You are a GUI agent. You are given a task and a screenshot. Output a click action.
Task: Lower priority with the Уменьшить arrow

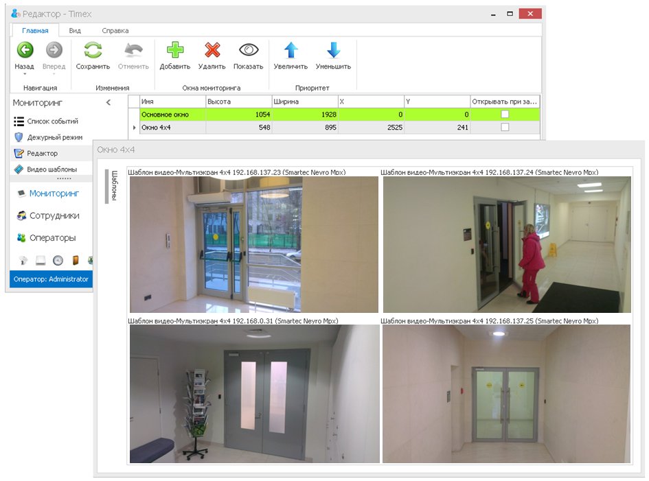pyautogui.click(x=333, y=51)
